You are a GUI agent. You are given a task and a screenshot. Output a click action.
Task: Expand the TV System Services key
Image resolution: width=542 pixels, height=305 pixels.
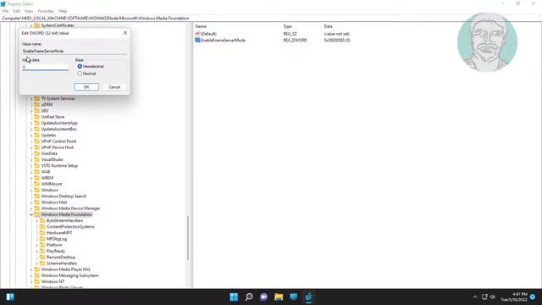31,98
